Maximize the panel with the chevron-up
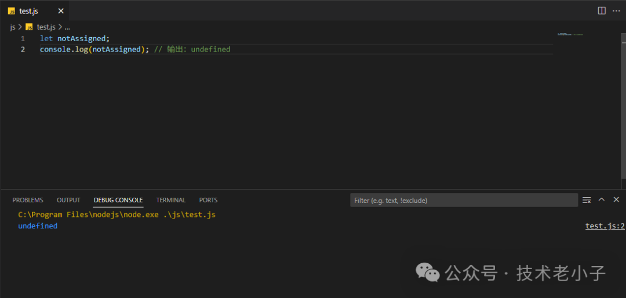The image size is (626, 298). coord(602,199)
